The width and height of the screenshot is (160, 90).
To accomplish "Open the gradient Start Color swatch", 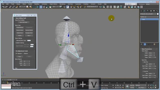I will (32, 44).
